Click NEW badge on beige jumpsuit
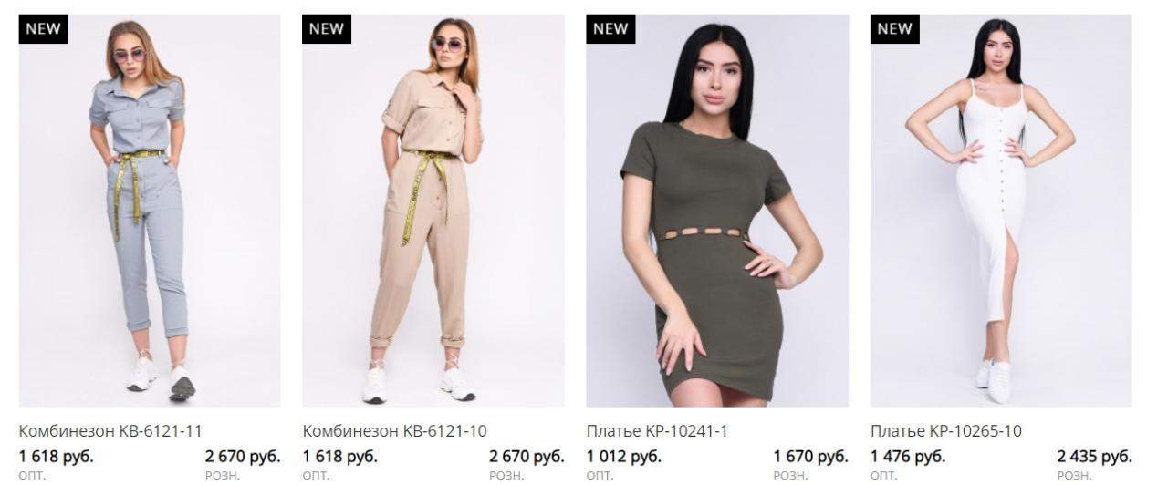This screenshot has width=1168, height=485. tap(328, 28)
